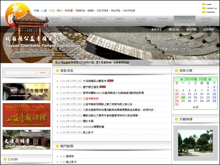Image resolution: width=220 pixels, height=165 pixels.
Task: Select highlighted date 18 in calendar
Action: click(183, 97)
